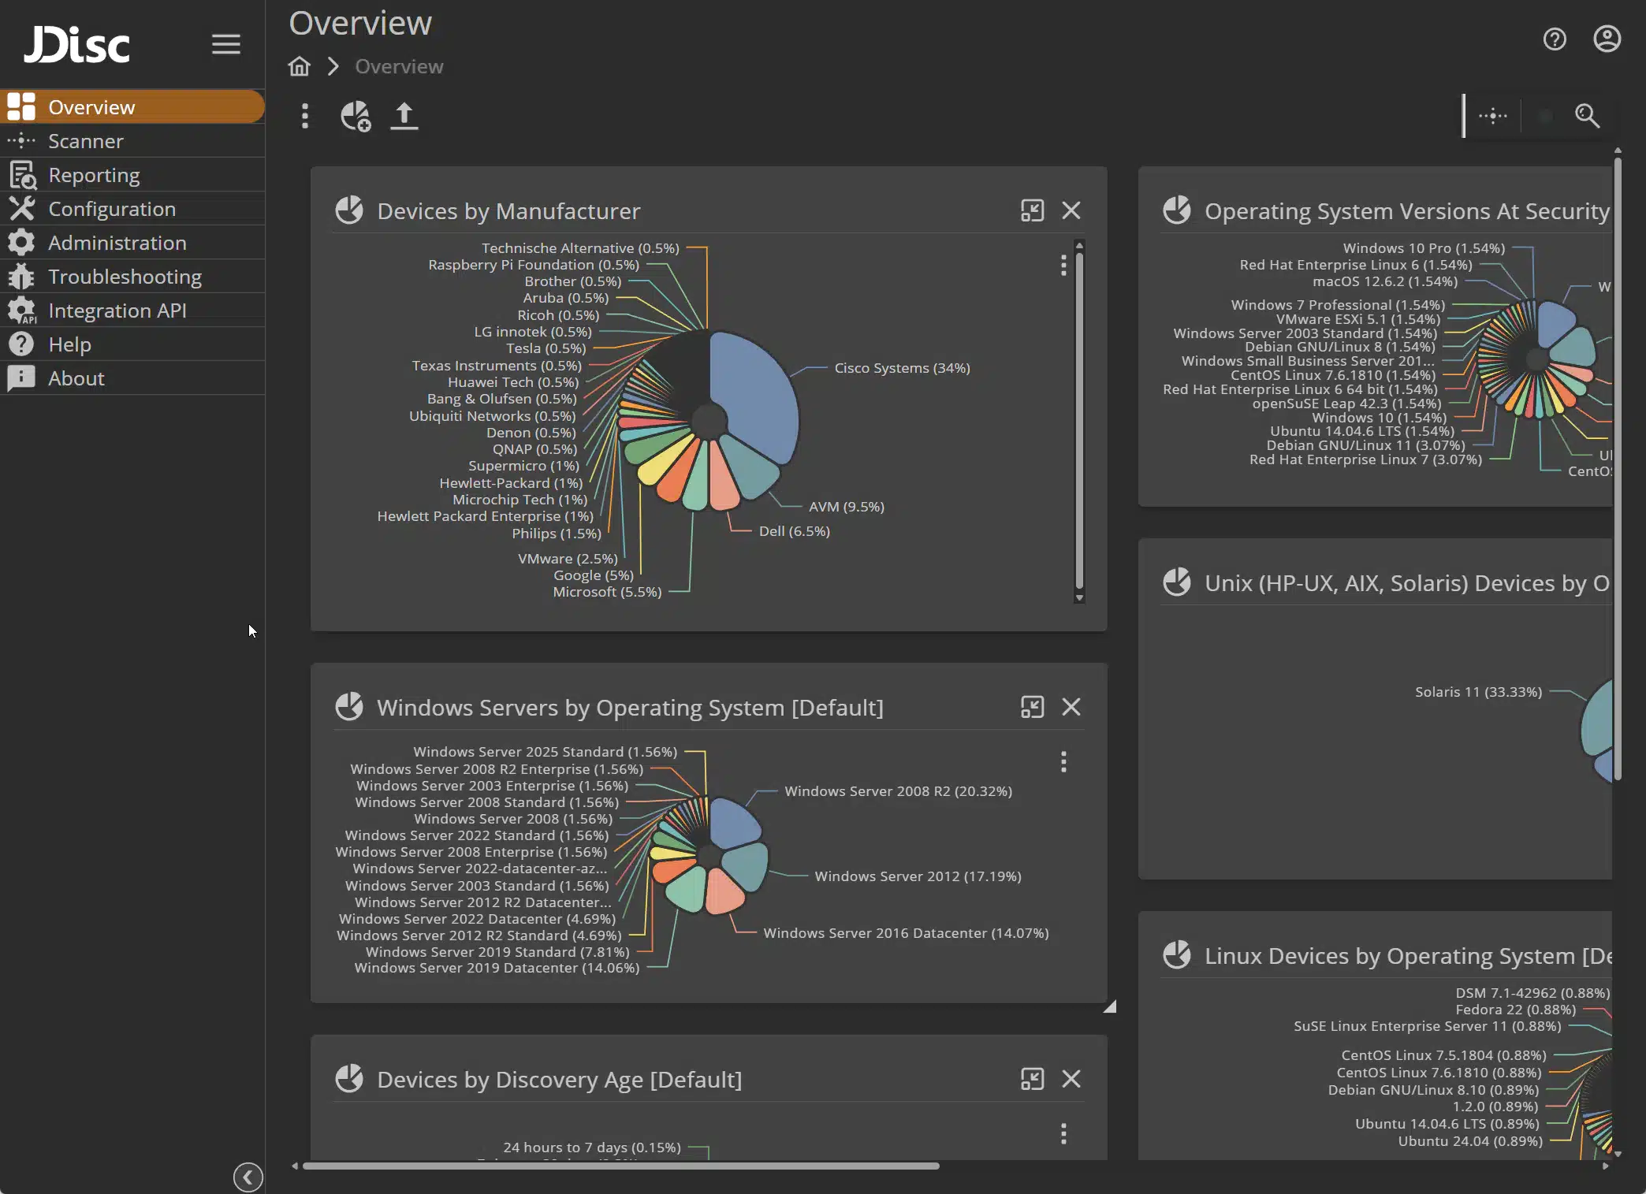Open the dashboard three-dot options menu

point(305,116)
